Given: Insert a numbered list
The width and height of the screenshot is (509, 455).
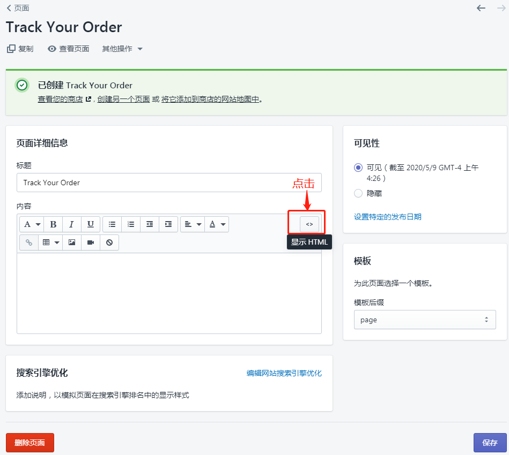Looking at the screenshot, I should 131,224.
